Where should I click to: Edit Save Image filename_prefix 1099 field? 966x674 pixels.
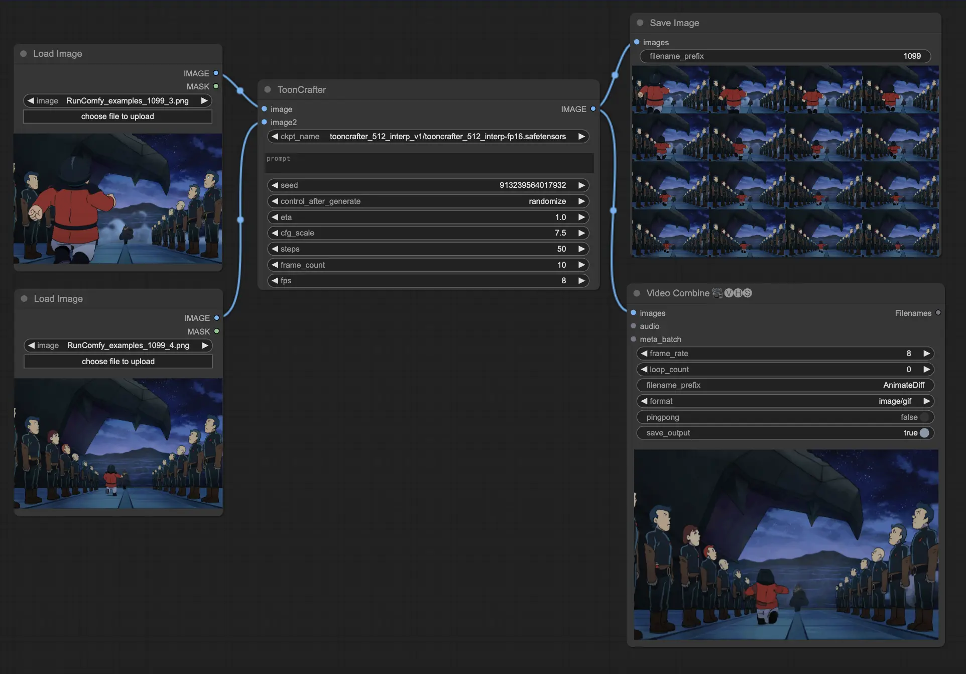coord(785,56)
